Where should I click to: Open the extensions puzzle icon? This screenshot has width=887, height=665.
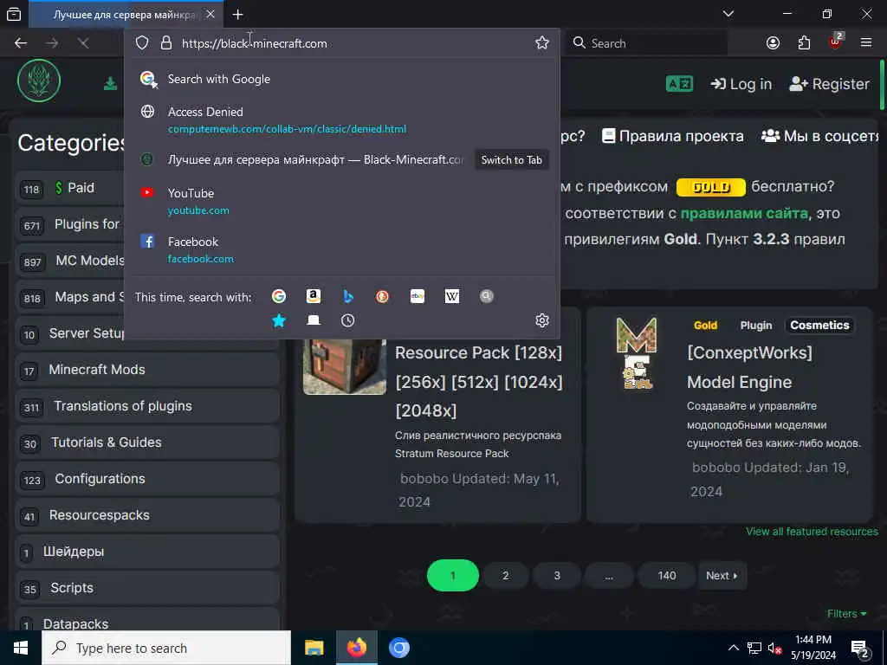tap(804, 43)
